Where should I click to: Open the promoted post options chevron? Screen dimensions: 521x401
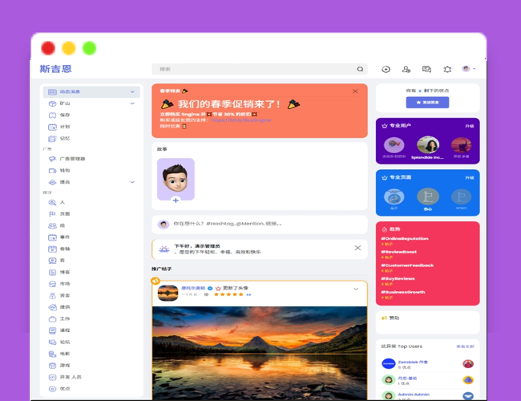[x=356, y=289]
